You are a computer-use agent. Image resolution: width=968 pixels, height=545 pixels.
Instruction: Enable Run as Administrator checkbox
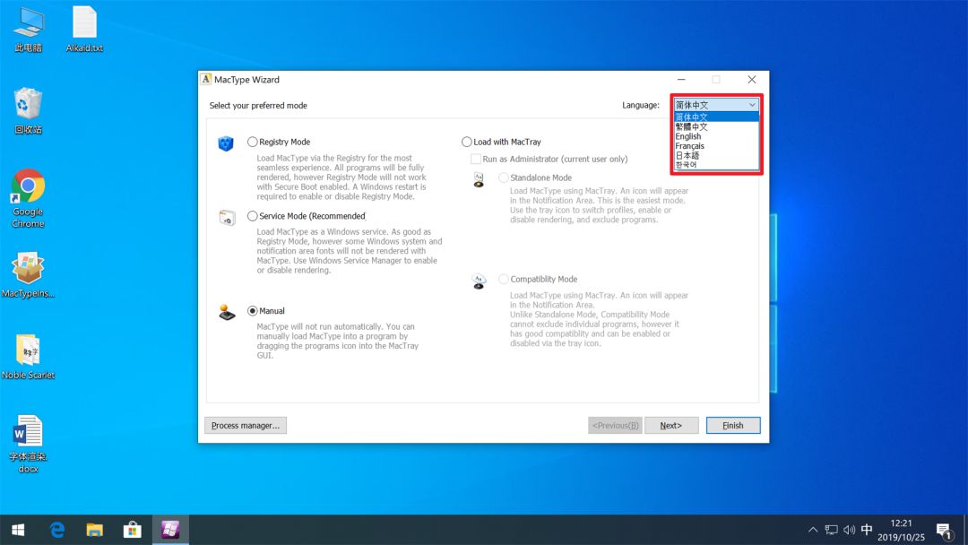pyautogui.click(x=476, y=160)
